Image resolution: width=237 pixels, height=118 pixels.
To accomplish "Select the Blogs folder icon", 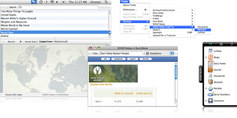I will (211, 57).
